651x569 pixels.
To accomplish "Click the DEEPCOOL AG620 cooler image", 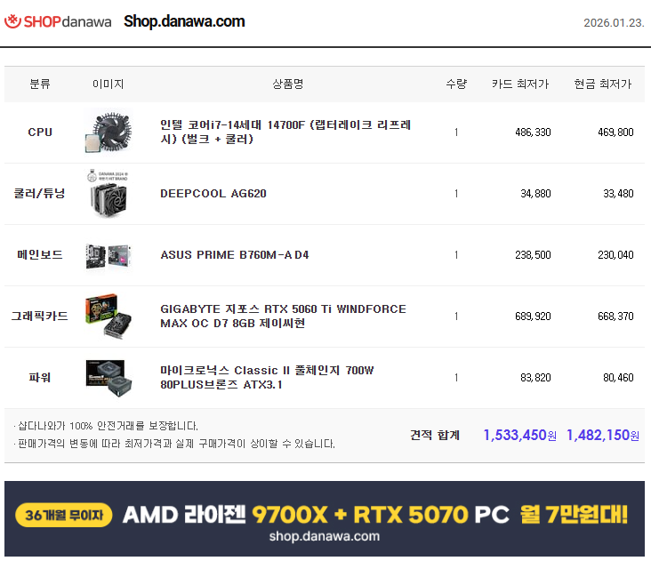I will [108, 193].
